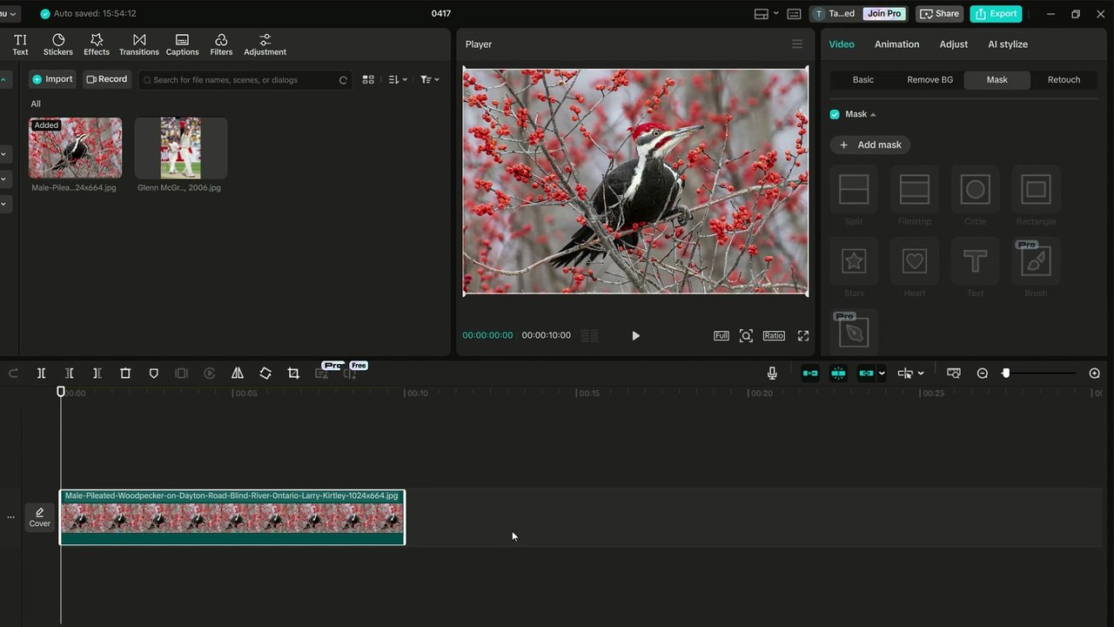The width and height of the screenshot is (1114, 627).
Task: Click the Delete left split tool
Action: tap(69, 373)
